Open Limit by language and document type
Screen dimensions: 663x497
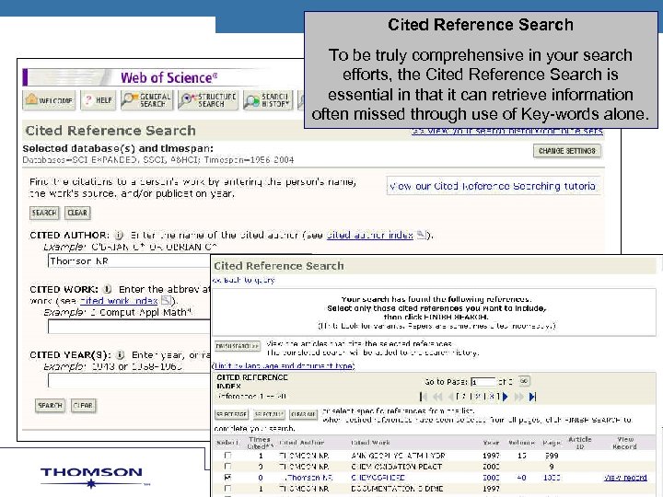tap(284, 365)
